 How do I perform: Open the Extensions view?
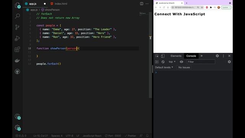point(17,49)
